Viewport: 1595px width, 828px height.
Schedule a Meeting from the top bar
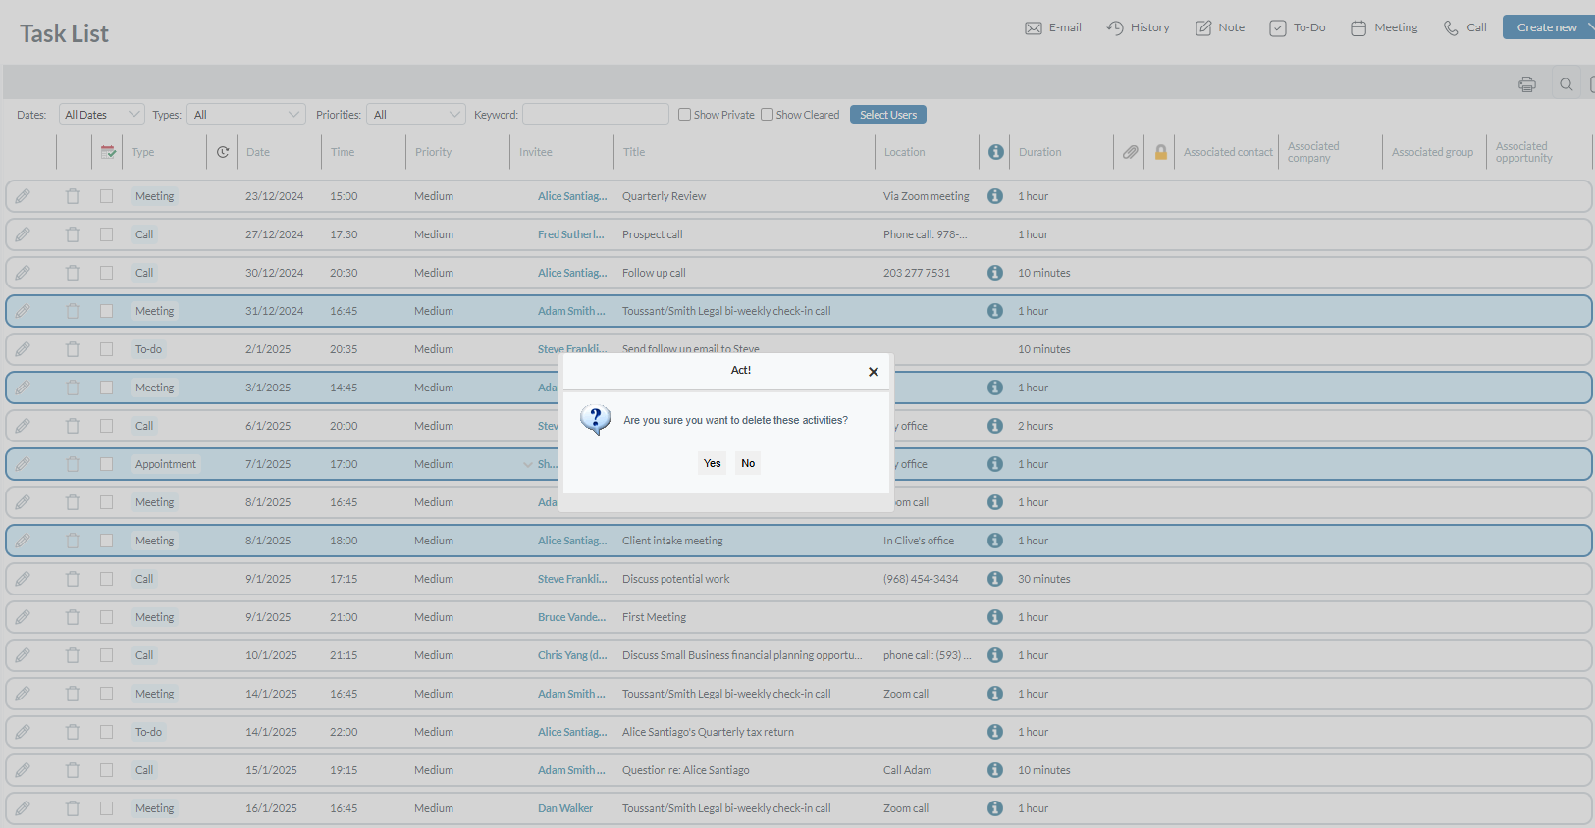(1384, 27)
